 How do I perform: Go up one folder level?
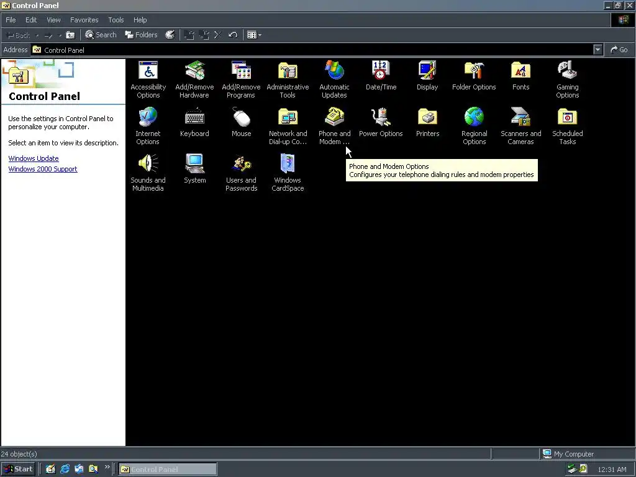point(71,35)
